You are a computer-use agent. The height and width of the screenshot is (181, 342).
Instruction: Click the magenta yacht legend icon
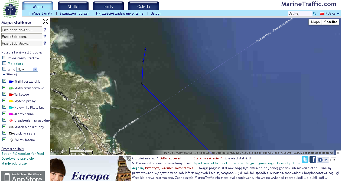[x=11, y=114]
